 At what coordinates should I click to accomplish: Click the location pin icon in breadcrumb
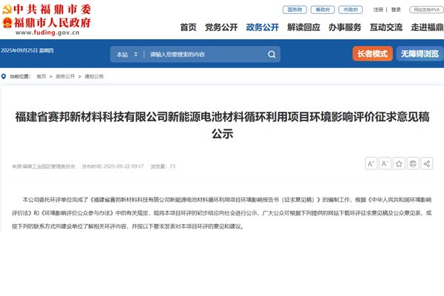(5, 76)
